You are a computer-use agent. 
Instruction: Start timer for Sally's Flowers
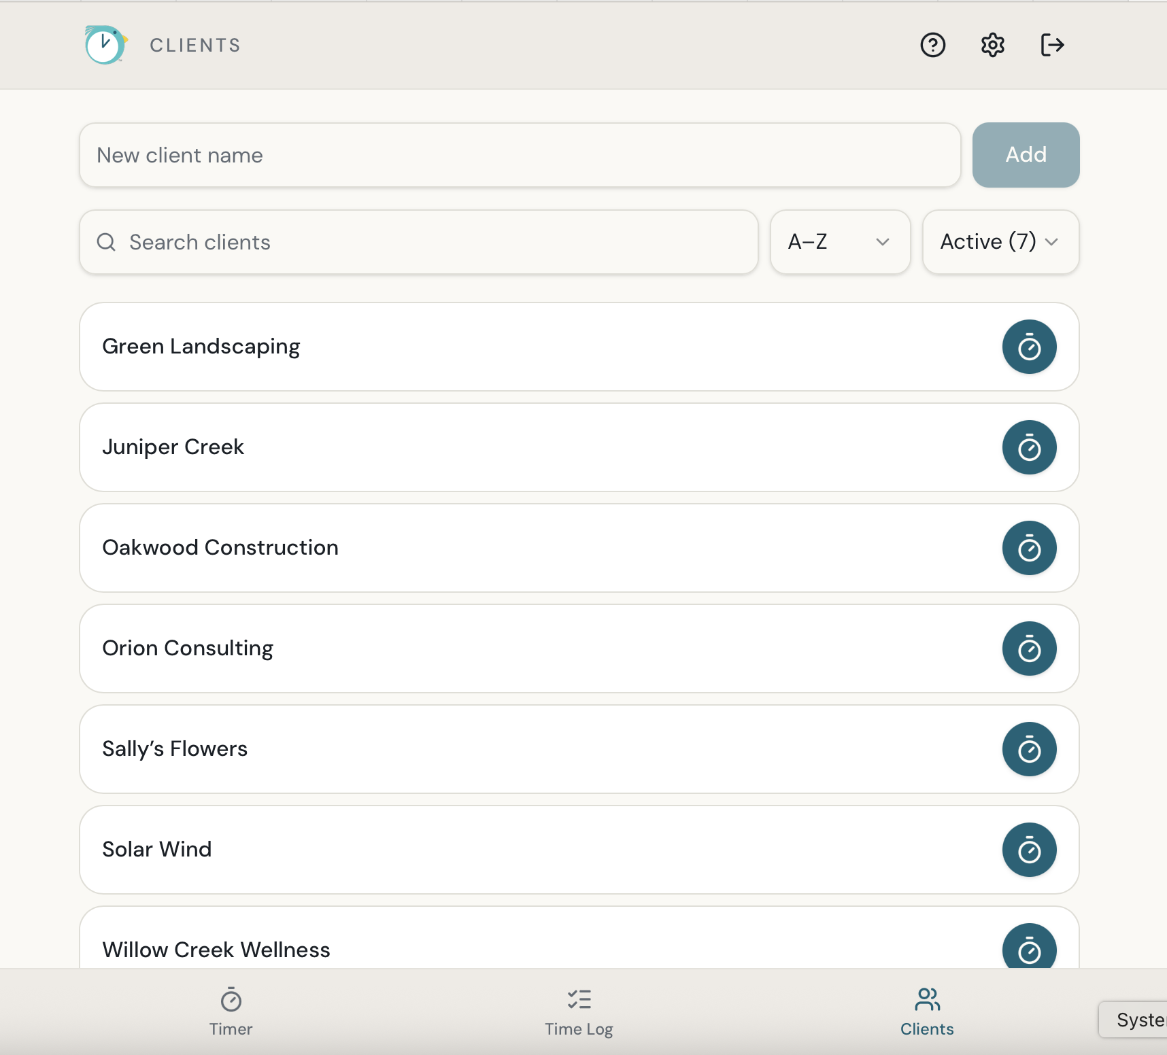pos(1030,749)
